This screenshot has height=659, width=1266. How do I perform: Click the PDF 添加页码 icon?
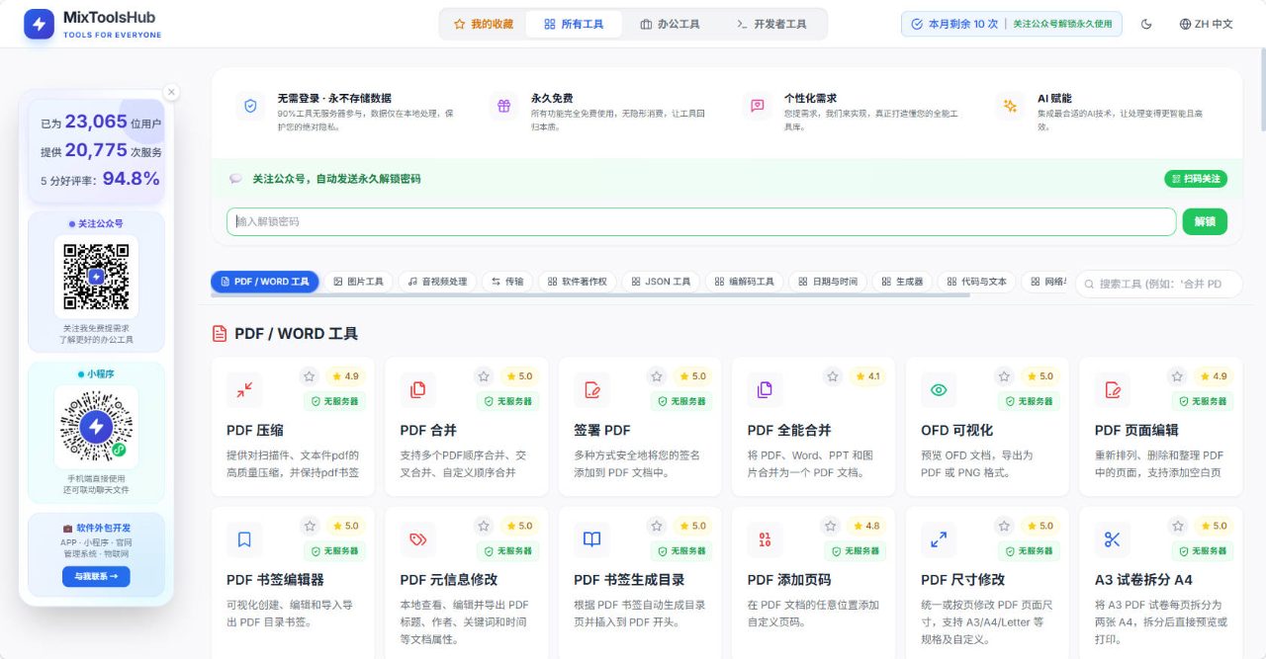(766, 539)
